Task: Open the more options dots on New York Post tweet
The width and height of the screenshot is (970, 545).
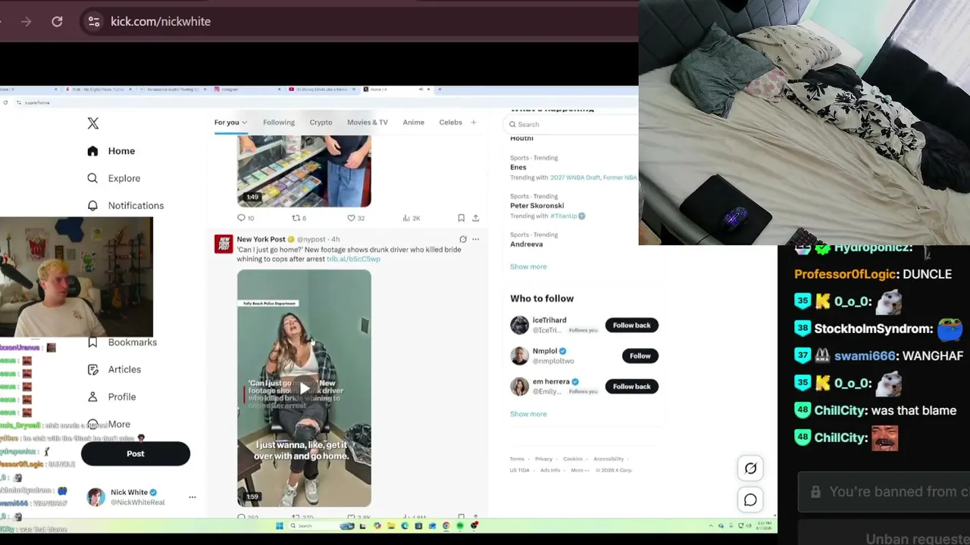Action: pyautogui.click(x=475, y=239)
